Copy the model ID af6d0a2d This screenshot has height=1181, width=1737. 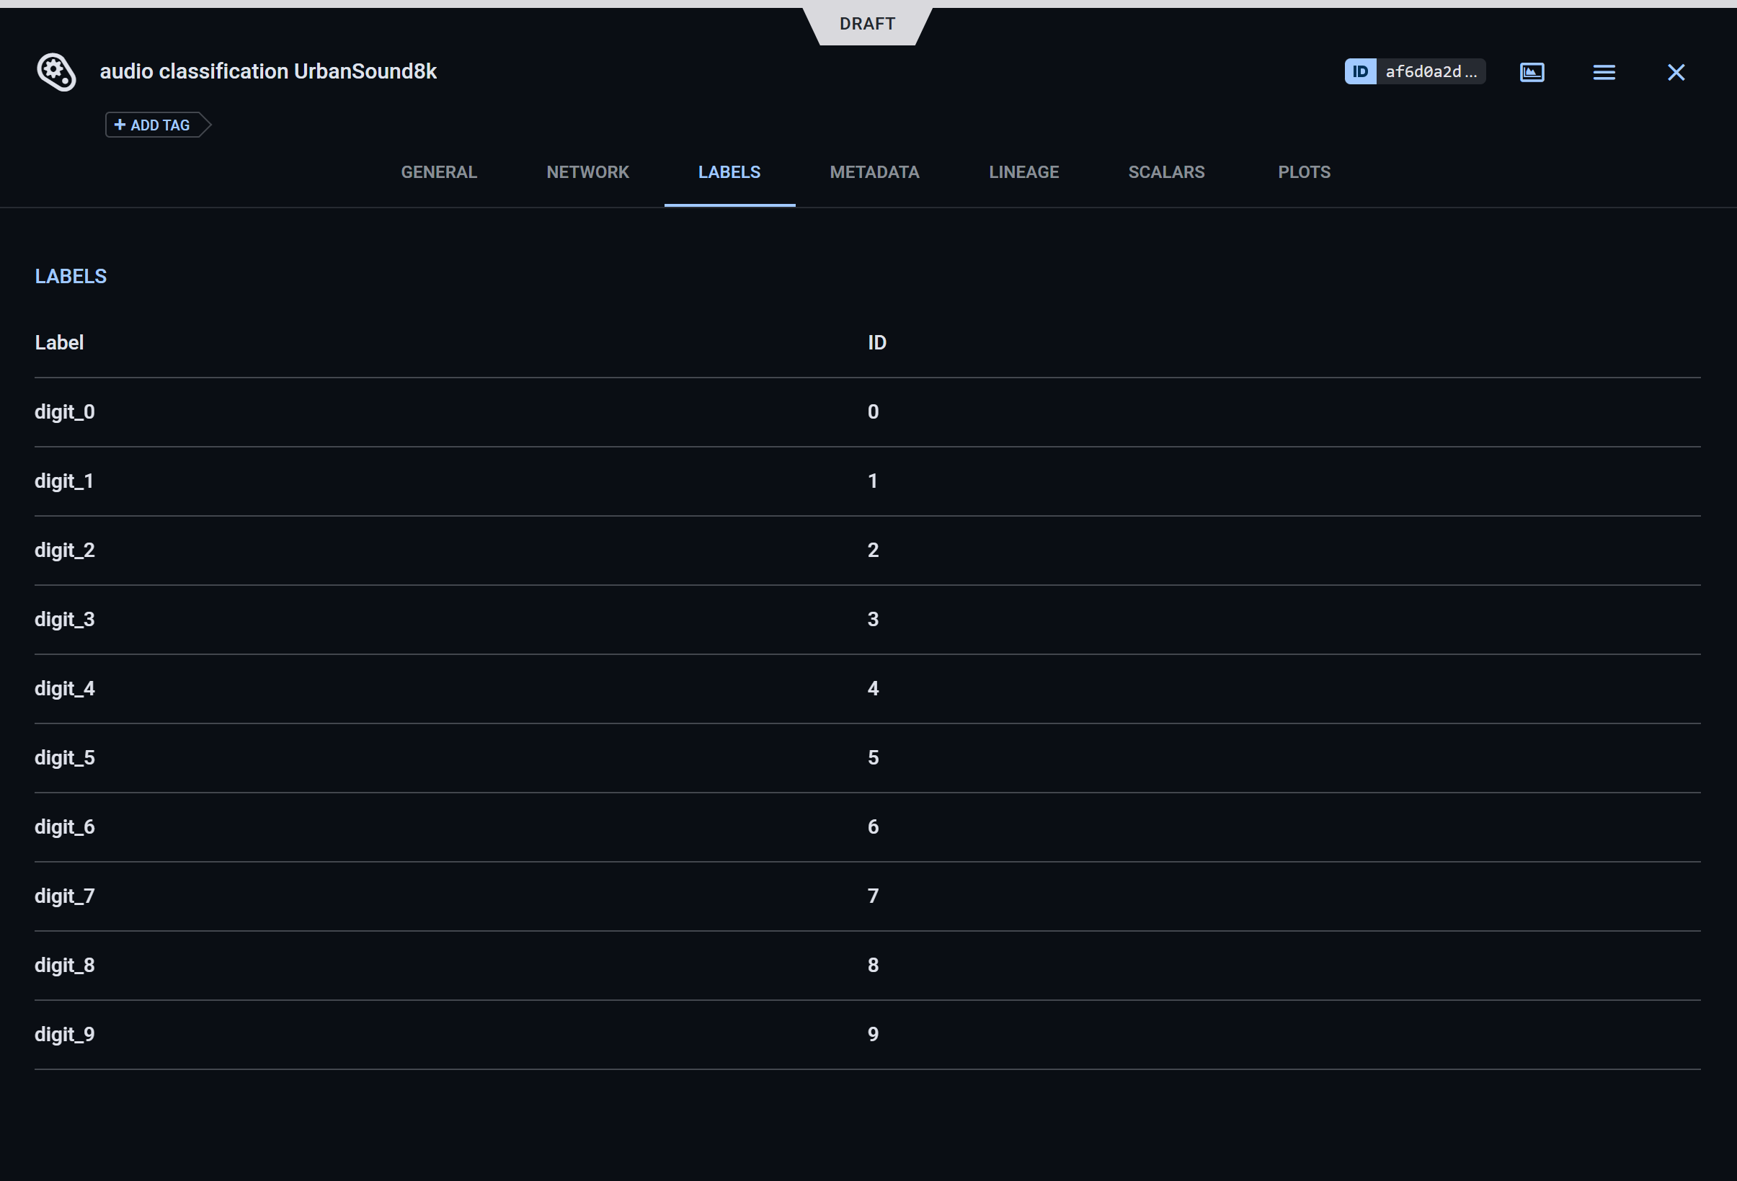point(1431,72)
